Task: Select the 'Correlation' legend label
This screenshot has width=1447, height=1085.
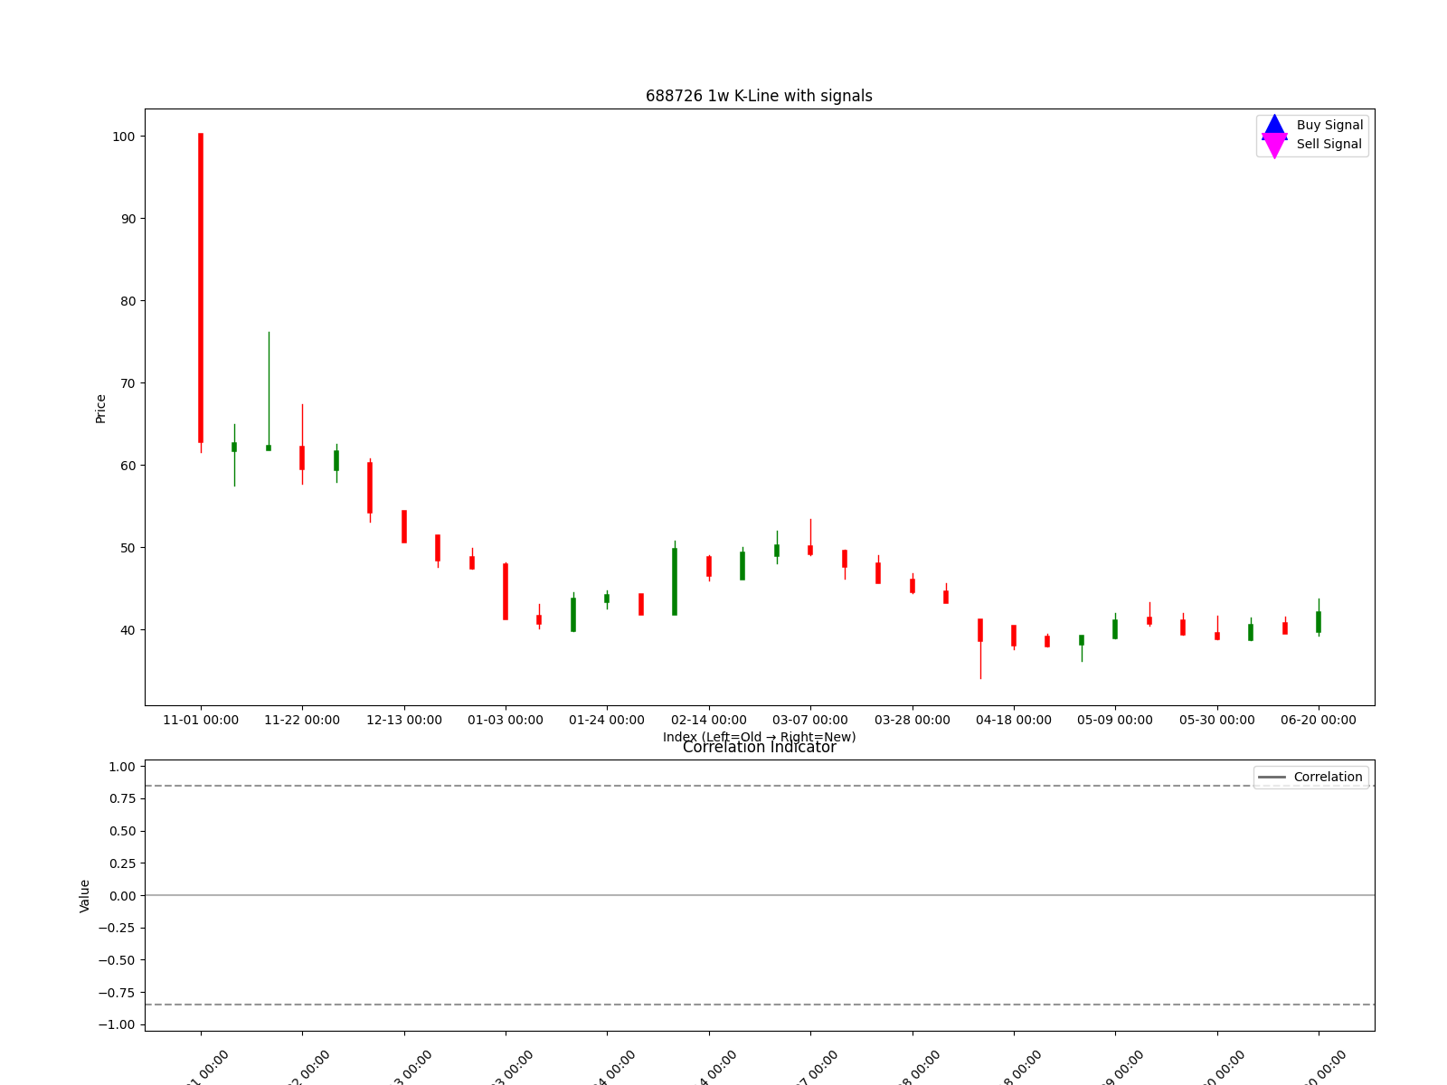Action: coord(1328,778)
